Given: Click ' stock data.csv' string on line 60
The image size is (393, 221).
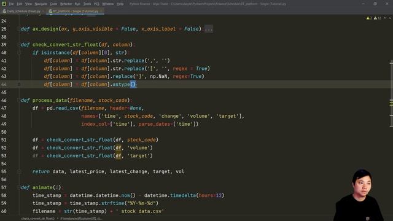Looking at the screenshot, I should pos(139,211).
